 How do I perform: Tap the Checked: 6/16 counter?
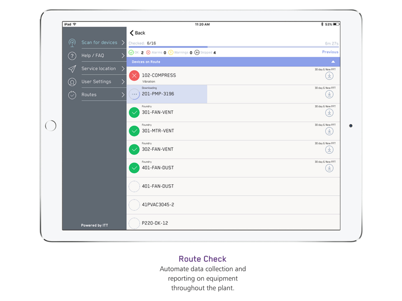pos(142,43)
